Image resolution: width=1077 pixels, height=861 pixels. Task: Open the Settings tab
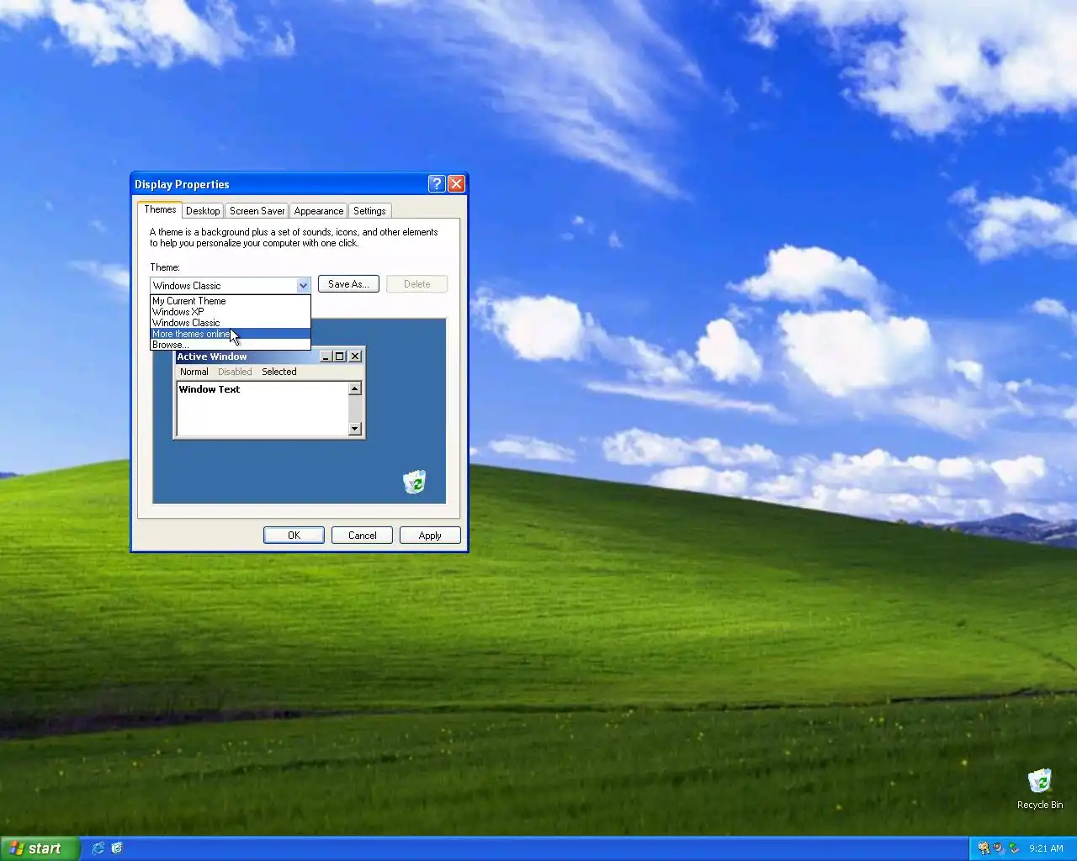(369, 211)
